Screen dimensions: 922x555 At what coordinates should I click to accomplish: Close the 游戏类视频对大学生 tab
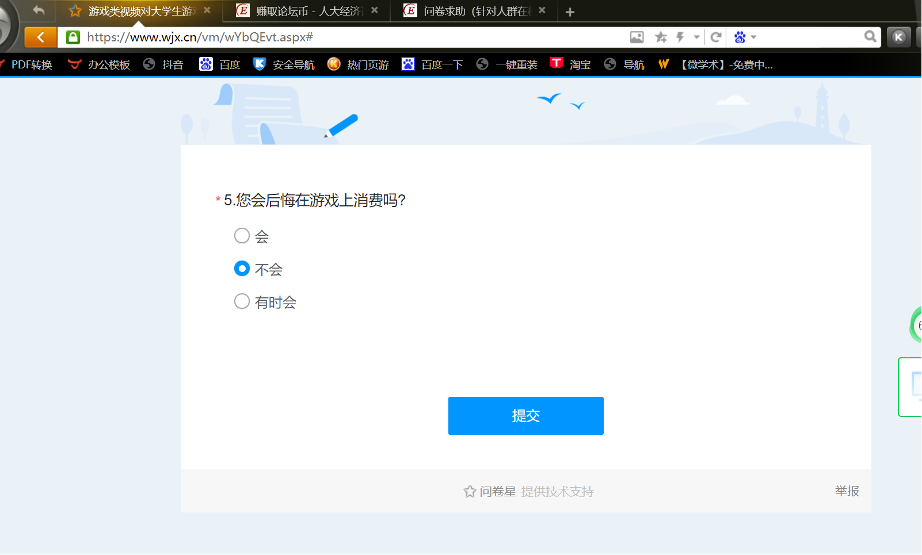coord(207,10)
